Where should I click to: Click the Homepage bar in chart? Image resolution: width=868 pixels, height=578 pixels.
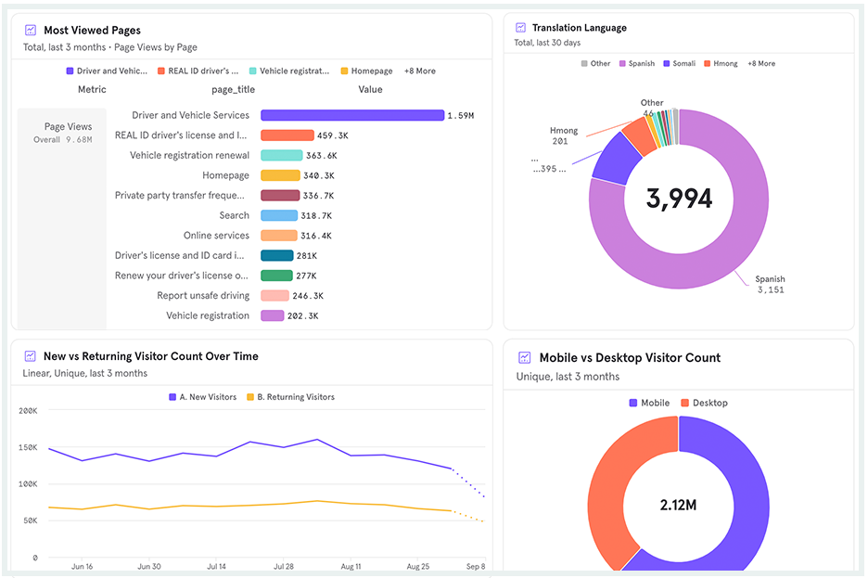280,175
